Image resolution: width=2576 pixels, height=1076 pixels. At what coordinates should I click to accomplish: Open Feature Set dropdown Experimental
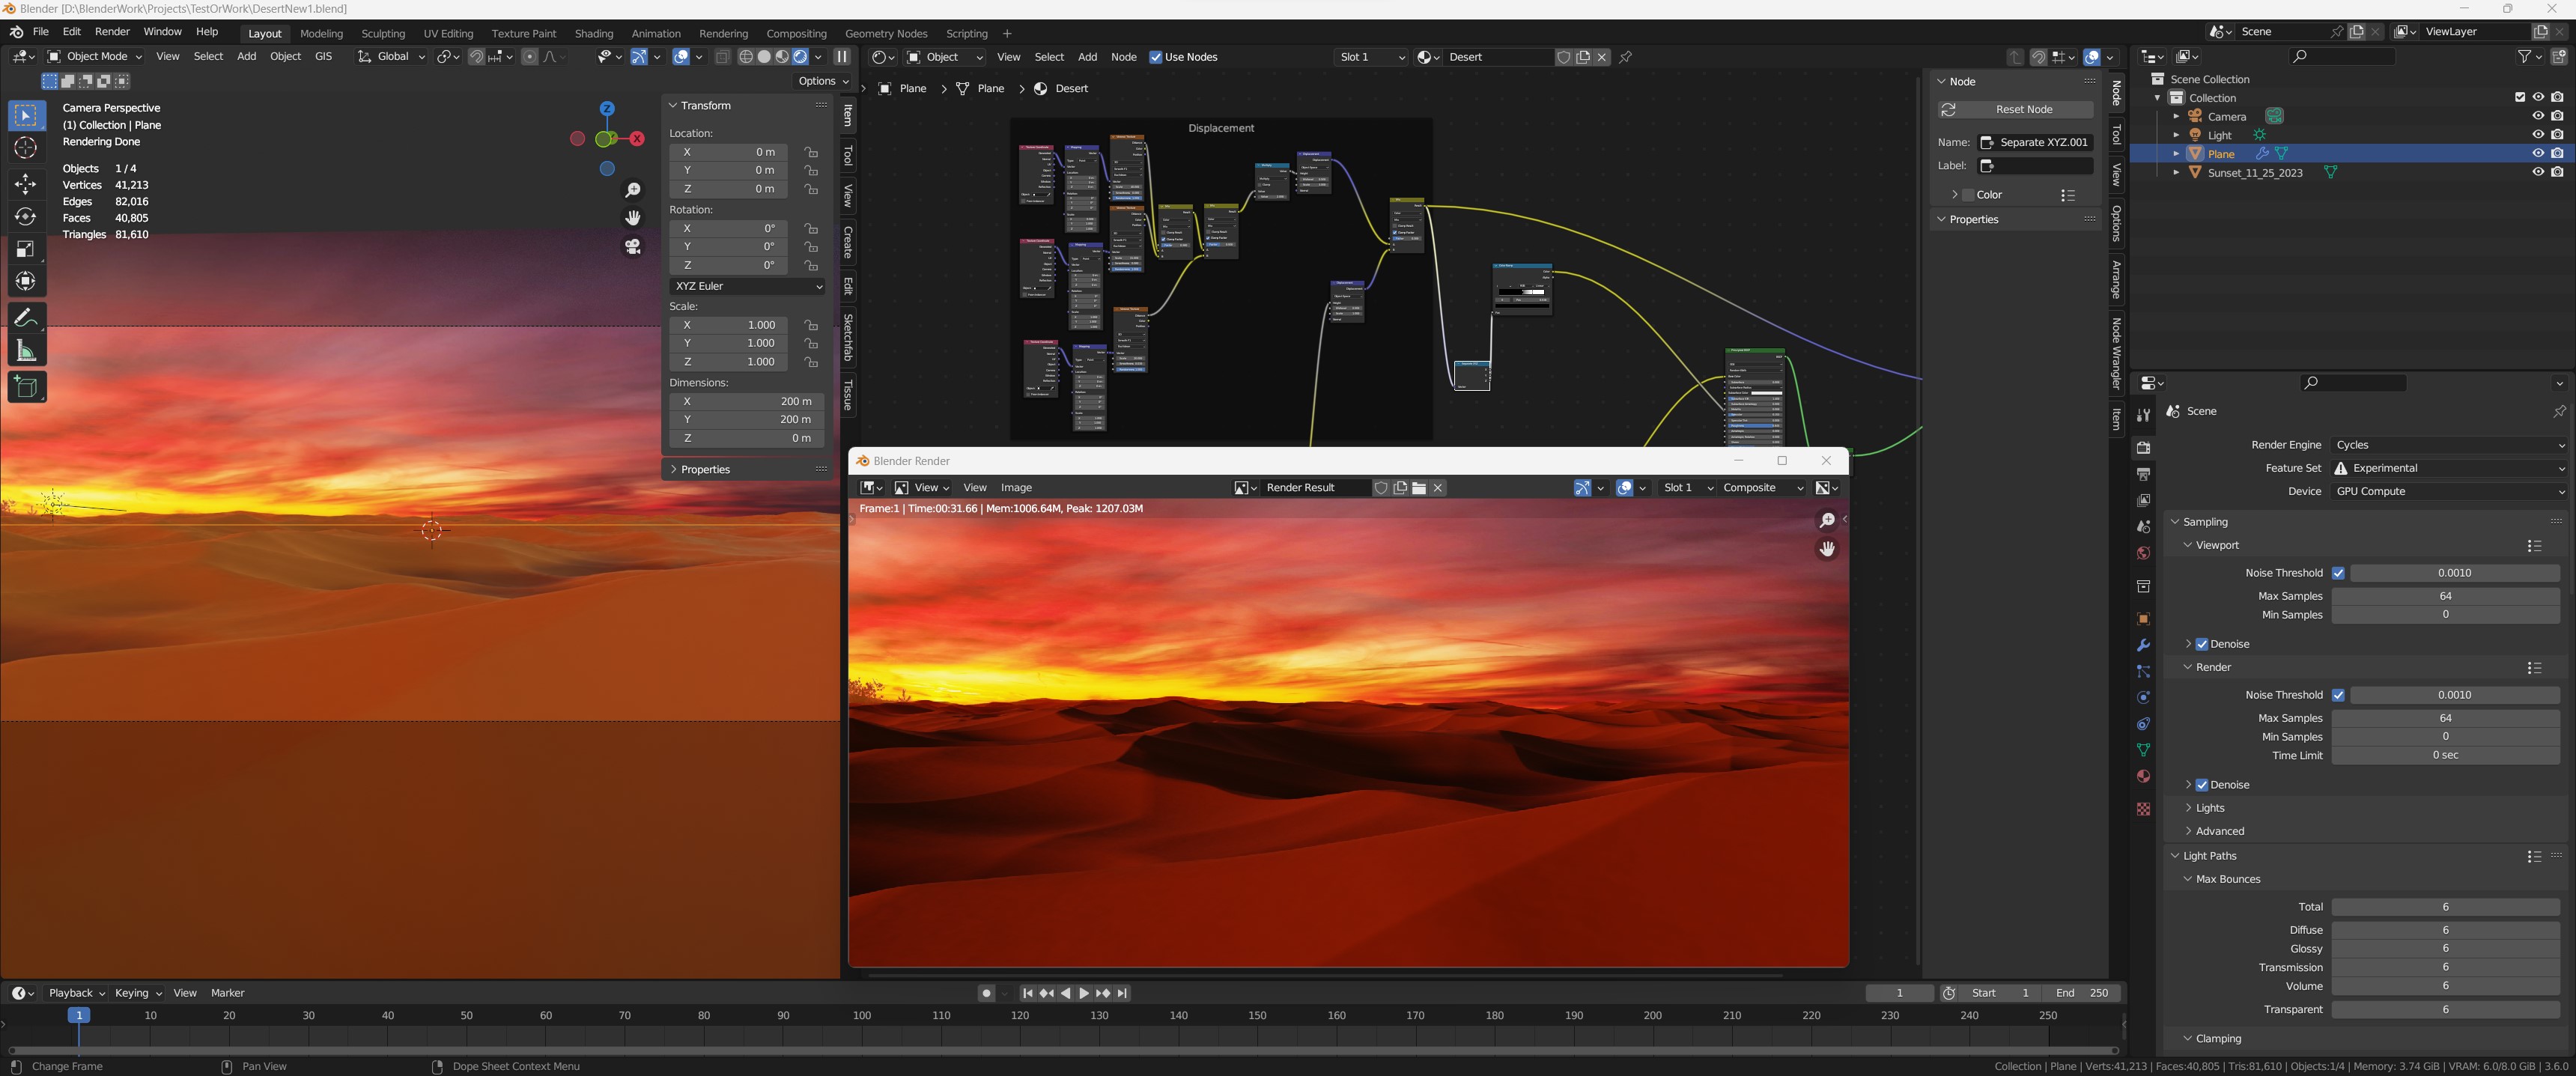[x=2449, y=468]
